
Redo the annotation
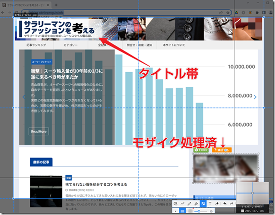pos(232,203)
